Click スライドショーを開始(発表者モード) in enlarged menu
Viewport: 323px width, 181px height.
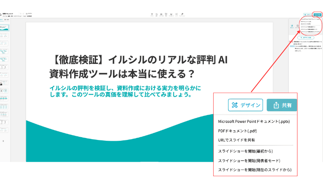(x=249, y=160)
